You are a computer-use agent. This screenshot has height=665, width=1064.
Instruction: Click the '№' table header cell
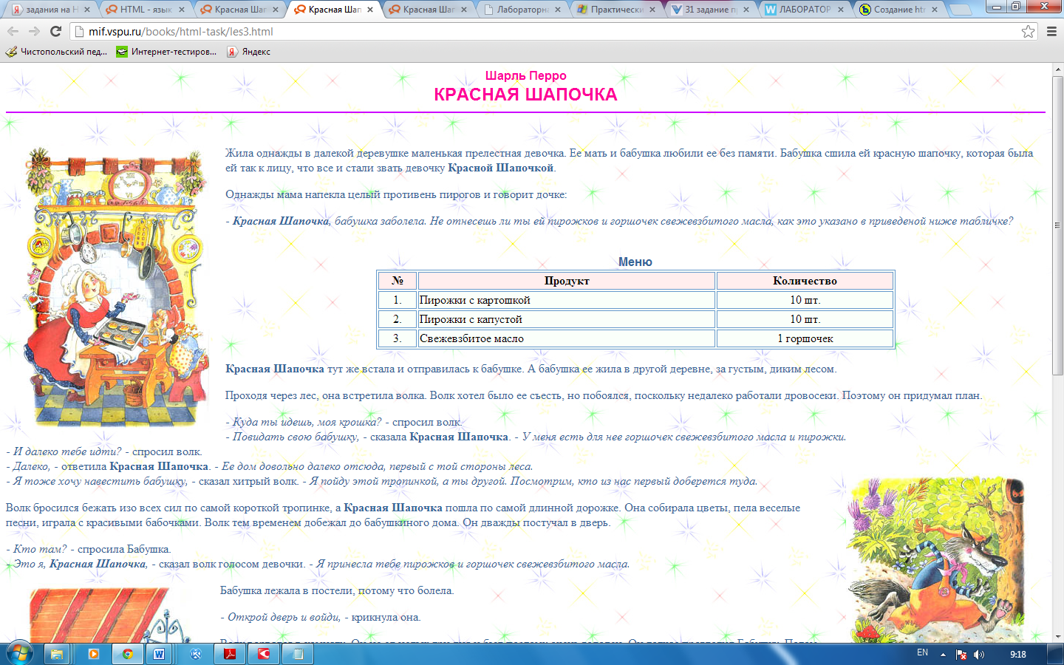(x=398, y=281)
